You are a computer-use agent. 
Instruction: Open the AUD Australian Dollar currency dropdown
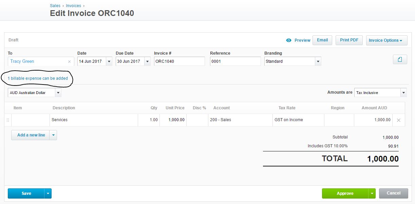[58, 93]
